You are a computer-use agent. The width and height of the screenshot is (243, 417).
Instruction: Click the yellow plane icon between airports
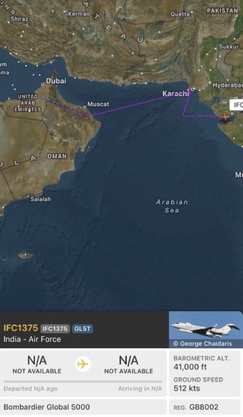click(83, 364)
